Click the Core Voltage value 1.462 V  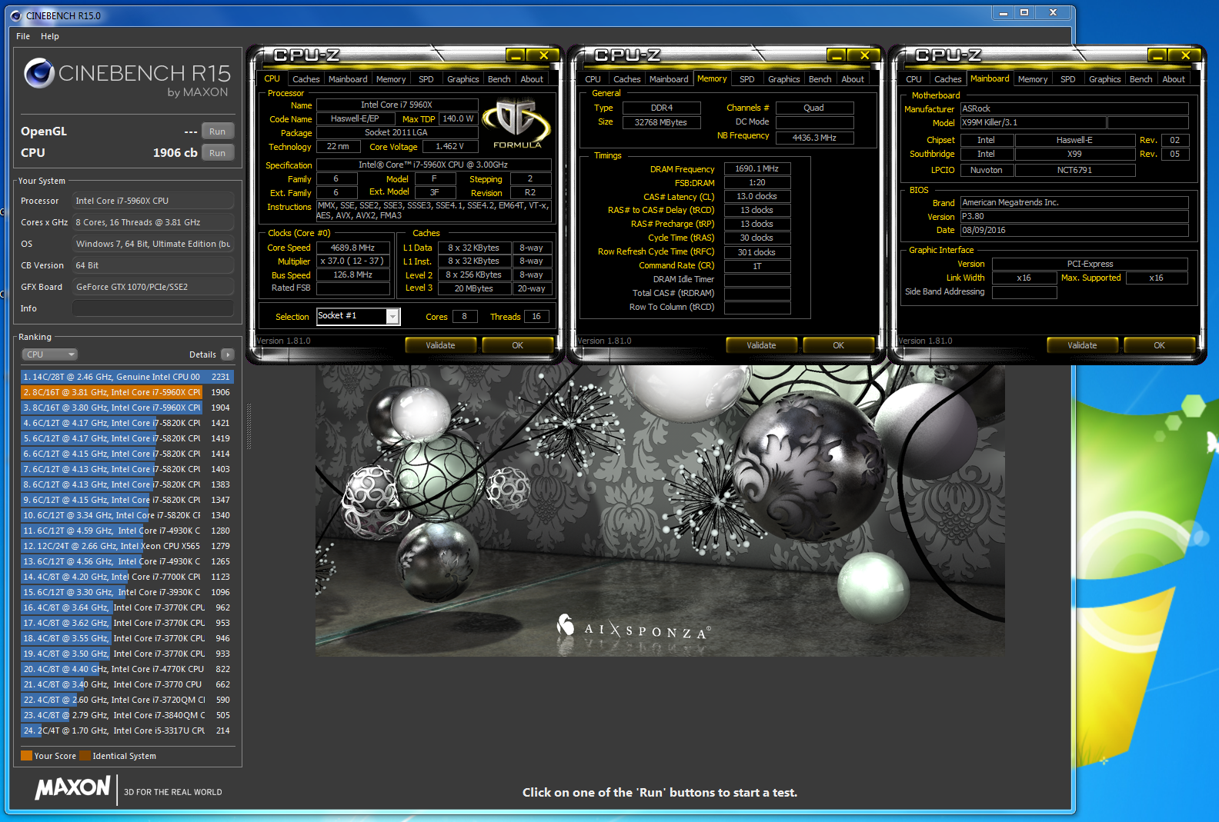pos(450,146)
